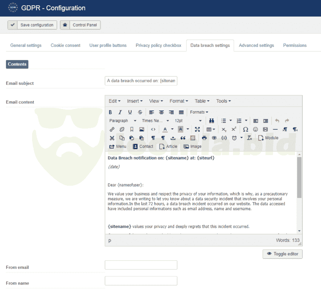Apply italic formatting
This screenshot has height=292, width=321.
point(120,112)
